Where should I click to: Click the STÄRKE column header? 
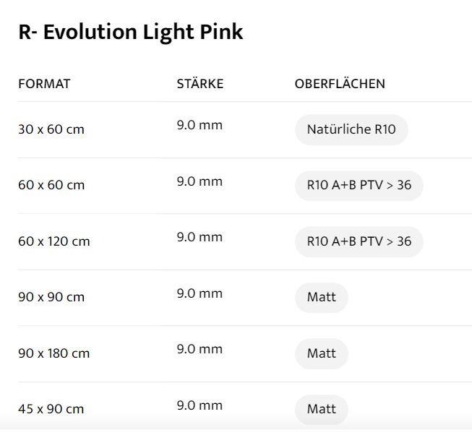[x=200, y=84]
